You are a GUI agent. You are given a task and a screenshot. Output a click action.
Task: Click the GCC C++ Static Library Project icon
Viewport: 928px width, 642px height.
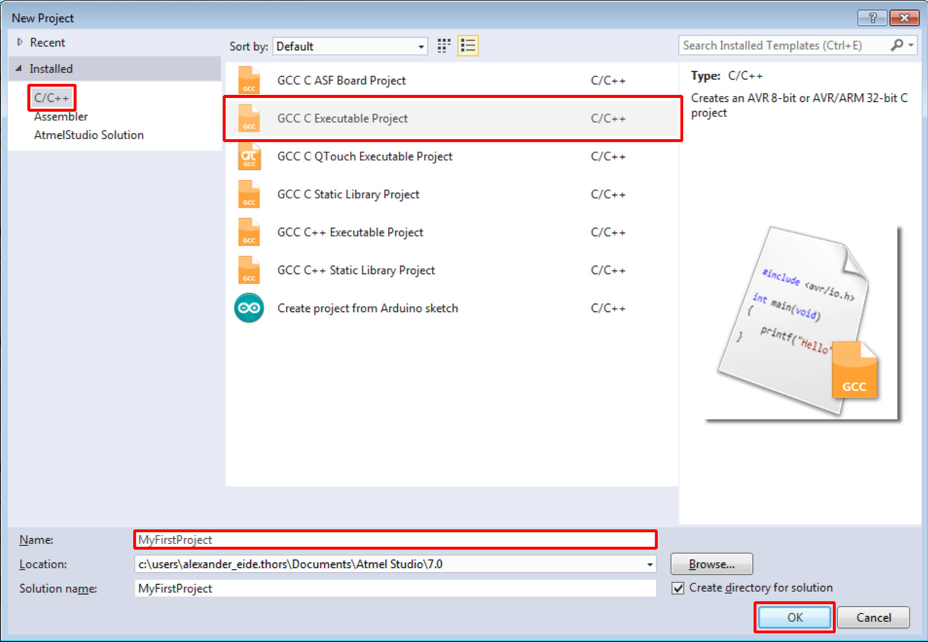(249, 271)
